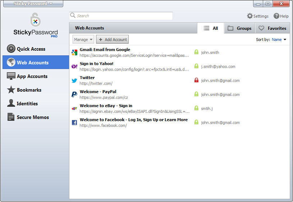Click the green lock on PayPal row
Image resolution: width=293 pixels, height=202 pixels.
(x=196, y=94)
